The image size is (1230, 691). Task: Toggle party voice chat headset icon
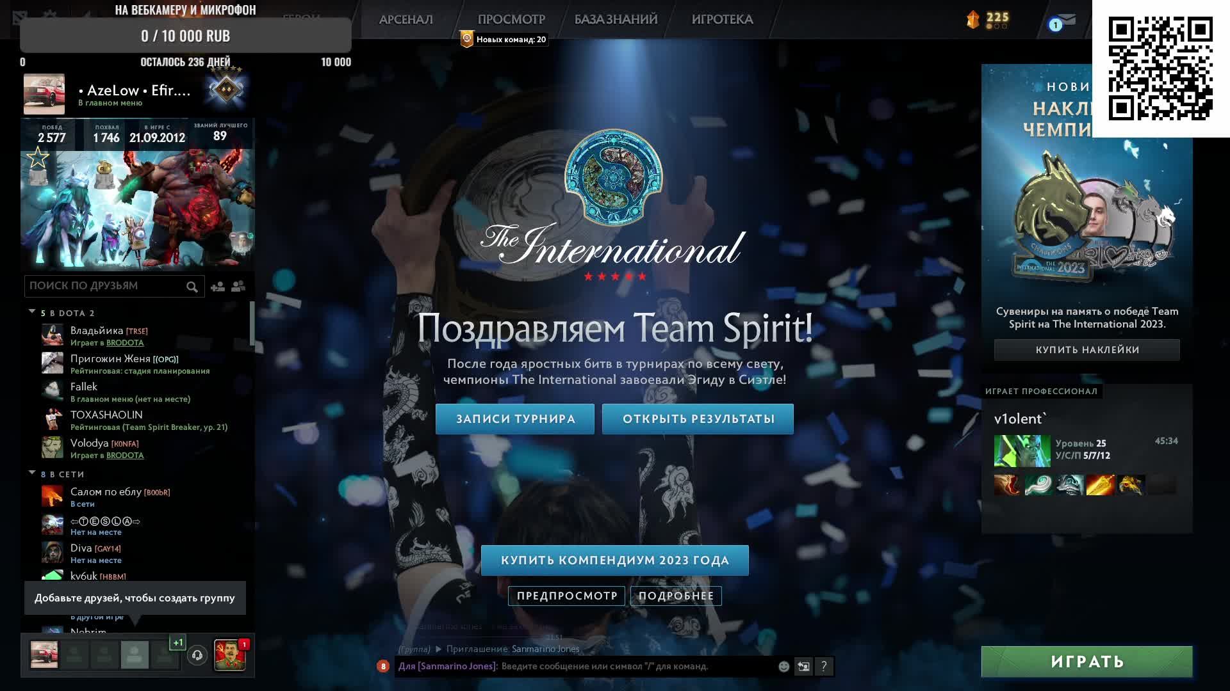click(197, 655)
